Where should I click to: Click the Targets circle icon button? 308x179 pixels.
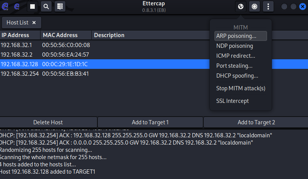(255, 7)
